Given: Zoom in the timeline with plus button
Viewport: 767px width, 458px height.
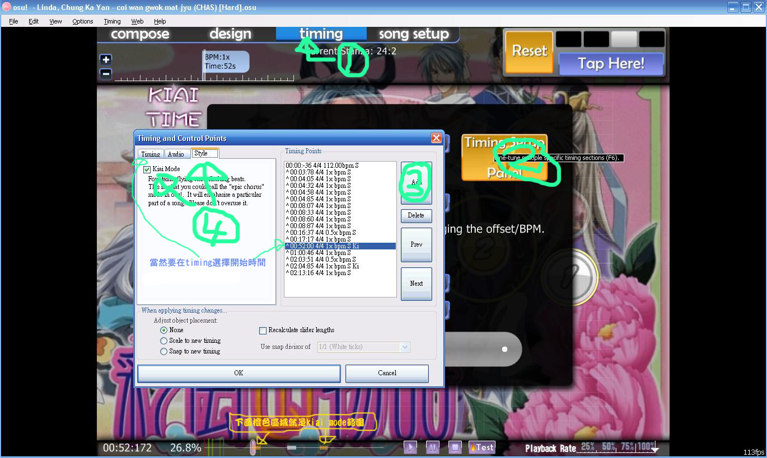Looking at the screenshot, I should pos(106,59).
